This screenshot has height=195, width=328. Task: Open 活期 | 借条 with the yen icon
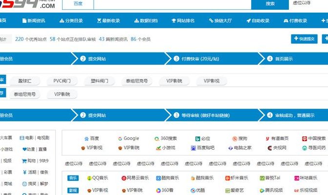[x=35, y=172]
